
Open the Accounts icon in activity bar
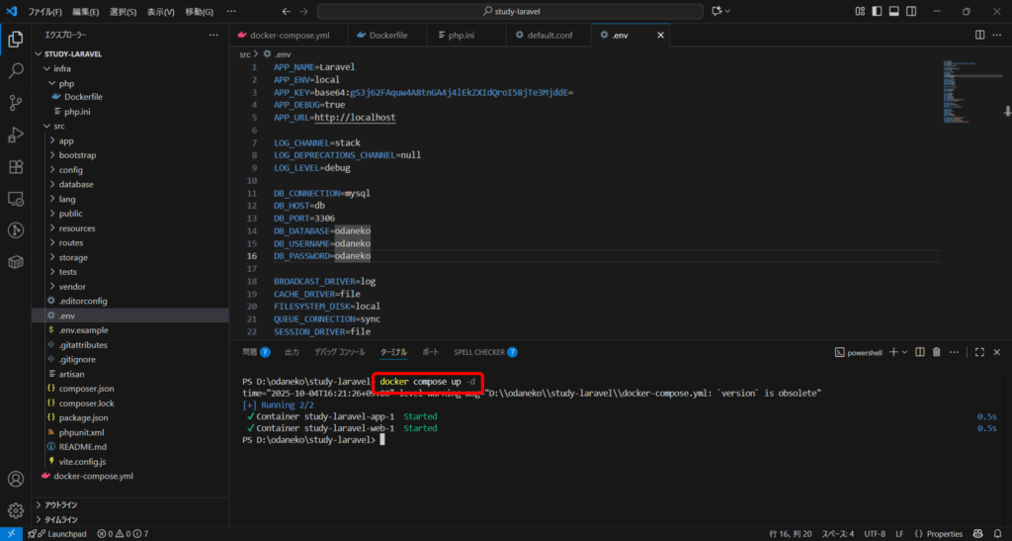pos(16,480)
